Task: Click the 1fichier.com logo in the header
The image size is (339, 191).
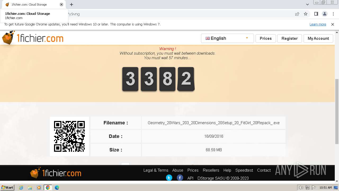Action: 33,38
